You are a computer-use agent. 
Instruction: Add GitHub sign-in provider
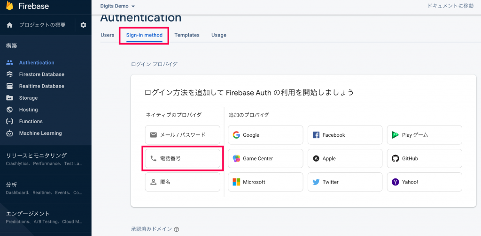tap(425, 159)
